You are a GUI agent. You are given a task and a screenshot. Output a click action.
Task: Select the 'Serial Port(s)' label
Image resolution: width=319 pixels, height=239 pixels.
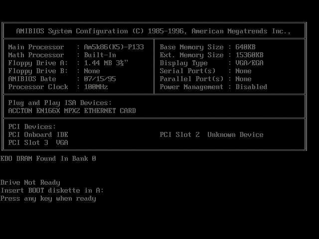(x=187, y=71)
